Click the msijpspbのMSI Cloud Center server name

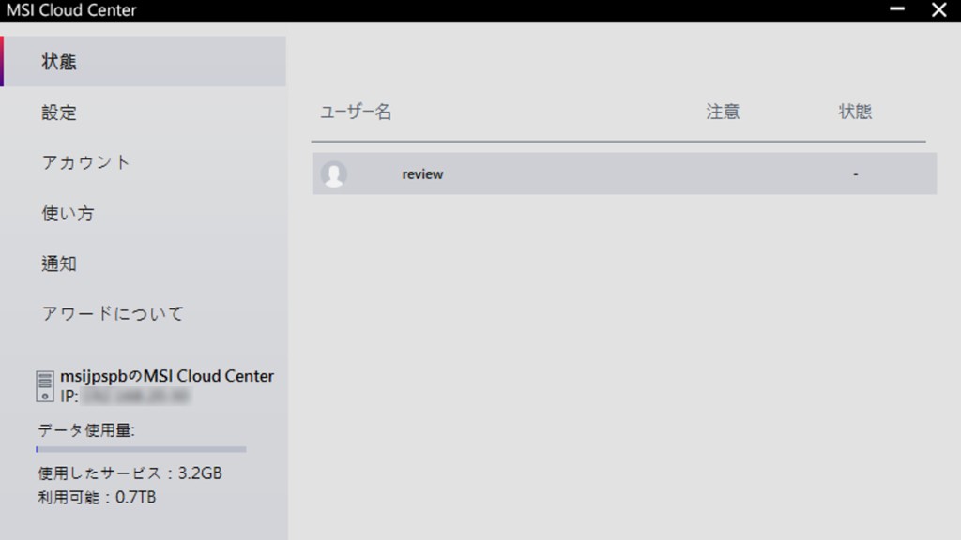click(x=167, y=376)
